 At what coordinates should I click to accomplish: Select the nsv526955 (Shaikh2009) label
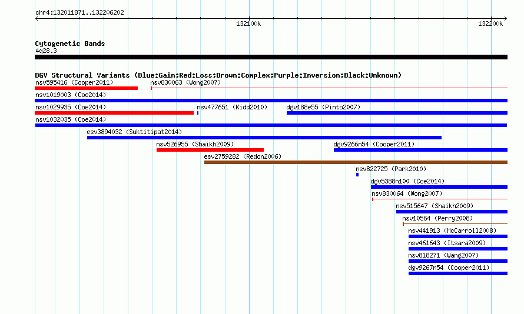[195, 144]
